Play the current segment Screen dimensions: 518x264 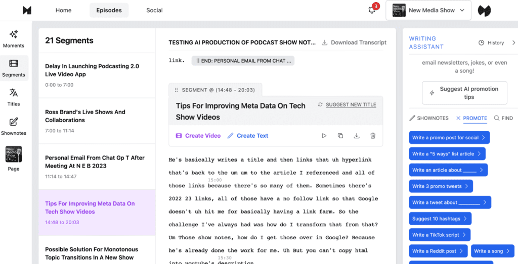(324, 135)
